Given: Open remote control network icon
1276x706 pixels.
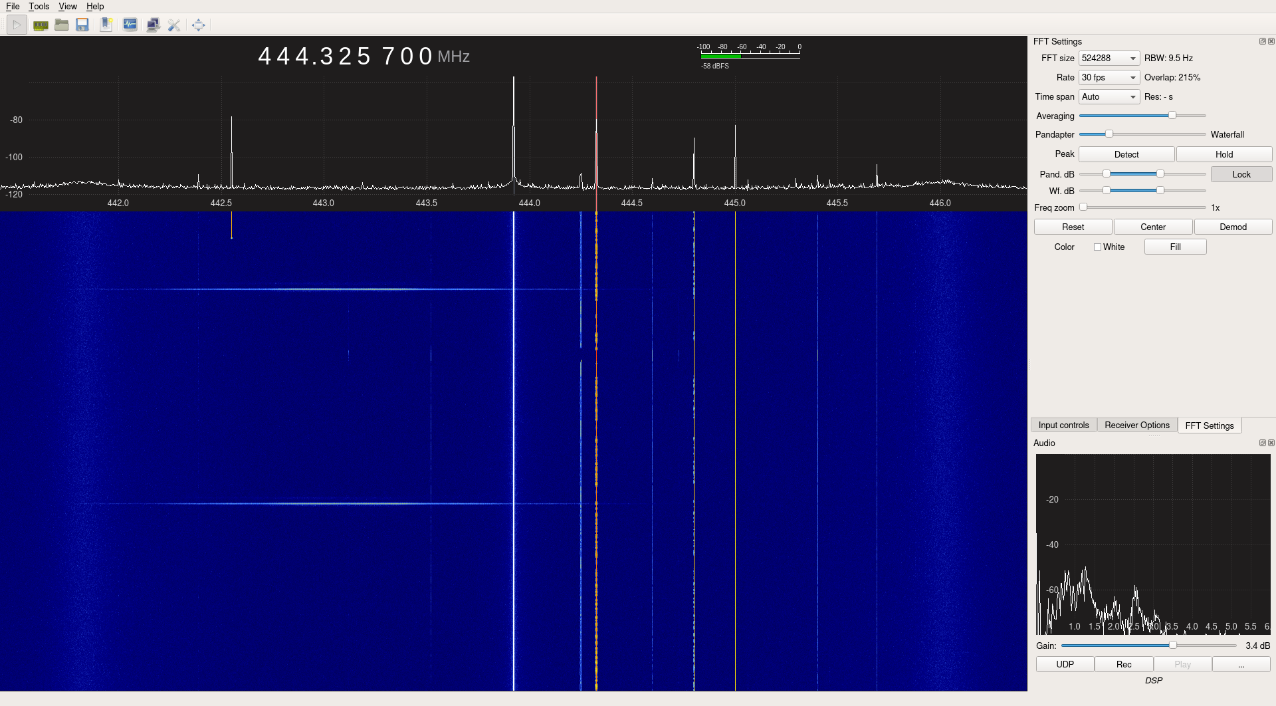Looking at the screenshot, I should [x=153, y=25].
